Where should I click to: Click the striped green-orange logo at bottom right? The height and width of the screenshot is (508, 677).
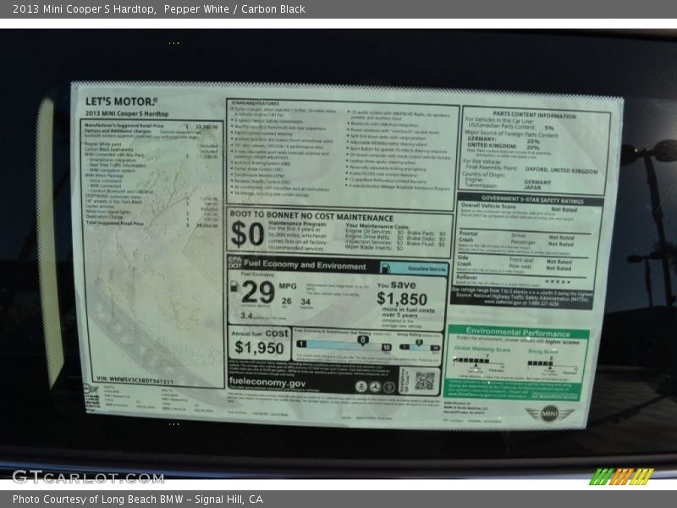click(621, 477)
